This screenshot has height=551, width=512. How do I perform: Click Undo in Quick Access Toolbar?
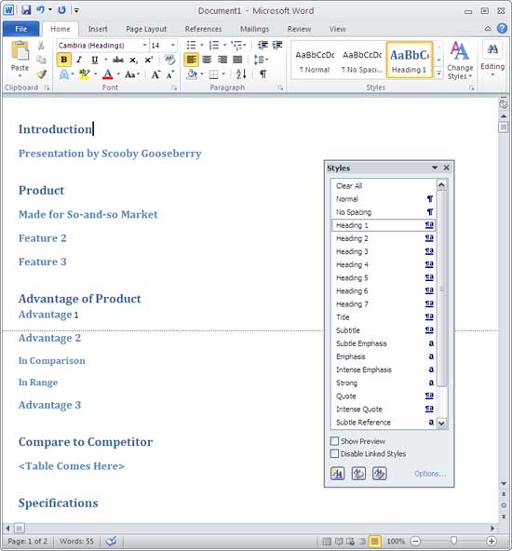pyautogui.click(x=40, y=10)
